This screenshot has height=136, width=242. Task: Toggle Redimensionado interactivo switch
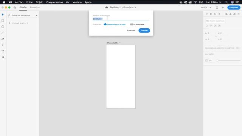click(x=238, y=48)
